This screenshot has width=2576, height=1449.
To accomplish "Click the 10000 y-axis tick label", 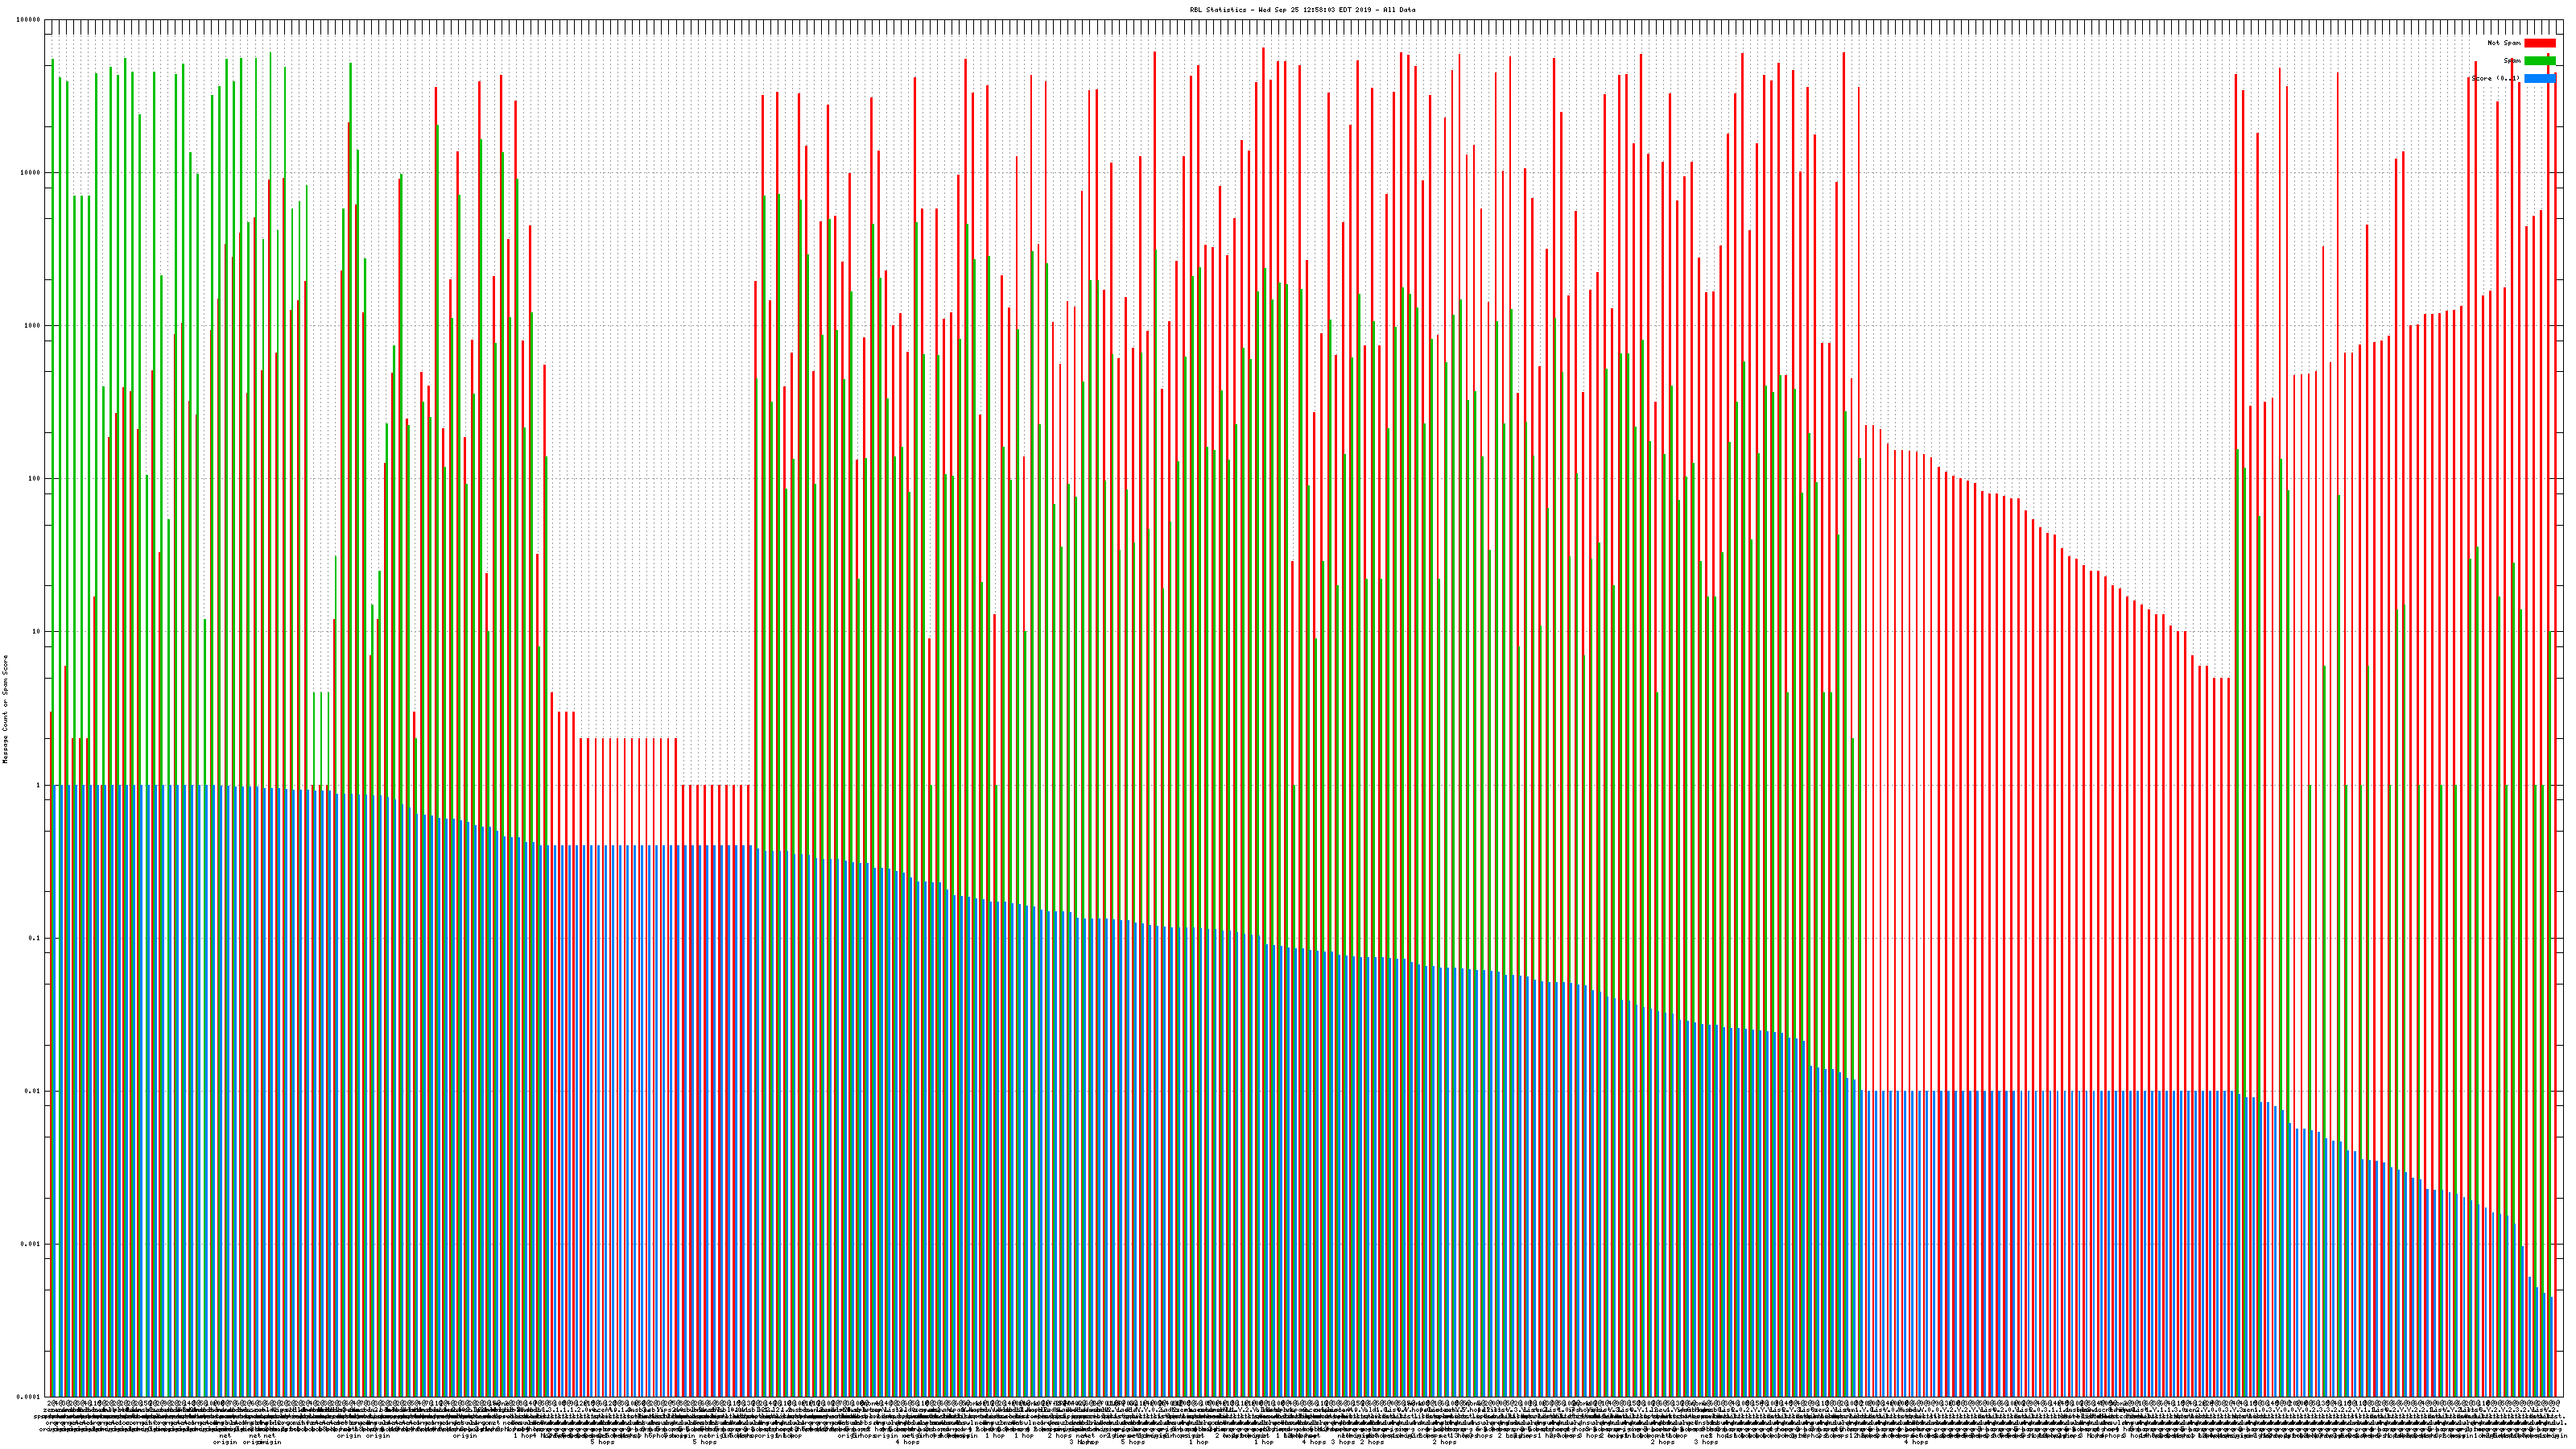I will [x=31, y=173].
